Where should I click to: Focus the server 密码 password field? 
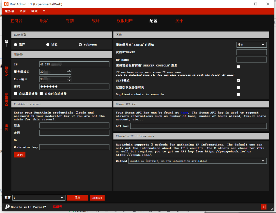[74, 86]
